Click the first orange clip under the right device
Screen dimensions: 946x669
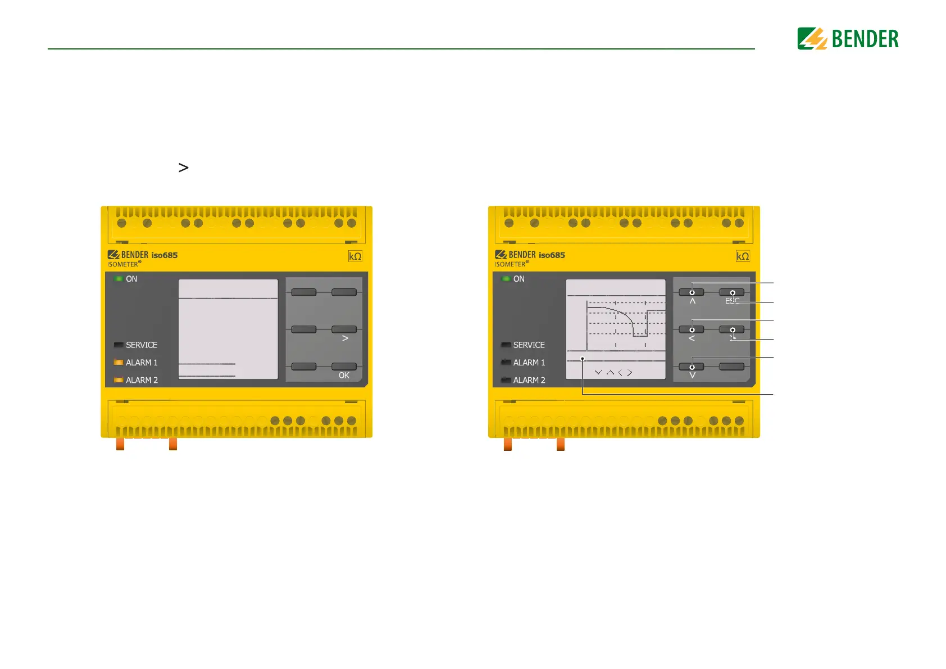pos(508,444)
